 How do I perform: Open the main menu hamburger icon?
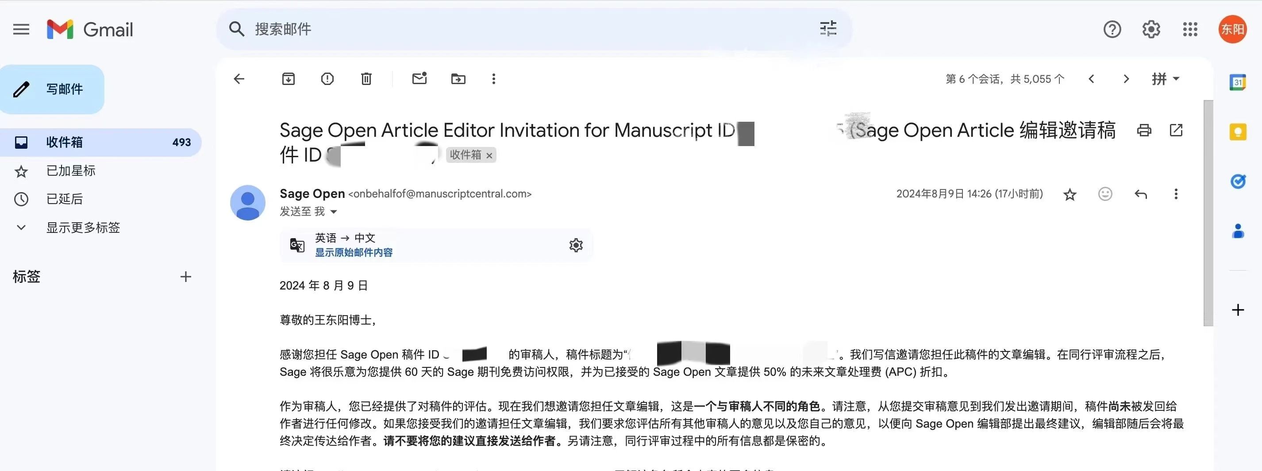click(x=21, y=29)
